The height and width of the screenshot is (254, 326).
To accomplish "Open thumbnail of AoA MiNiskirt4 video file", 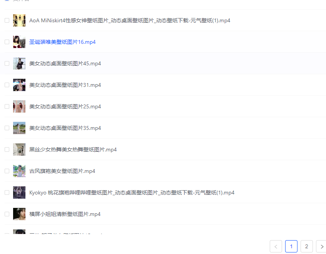I will [19, 20].
